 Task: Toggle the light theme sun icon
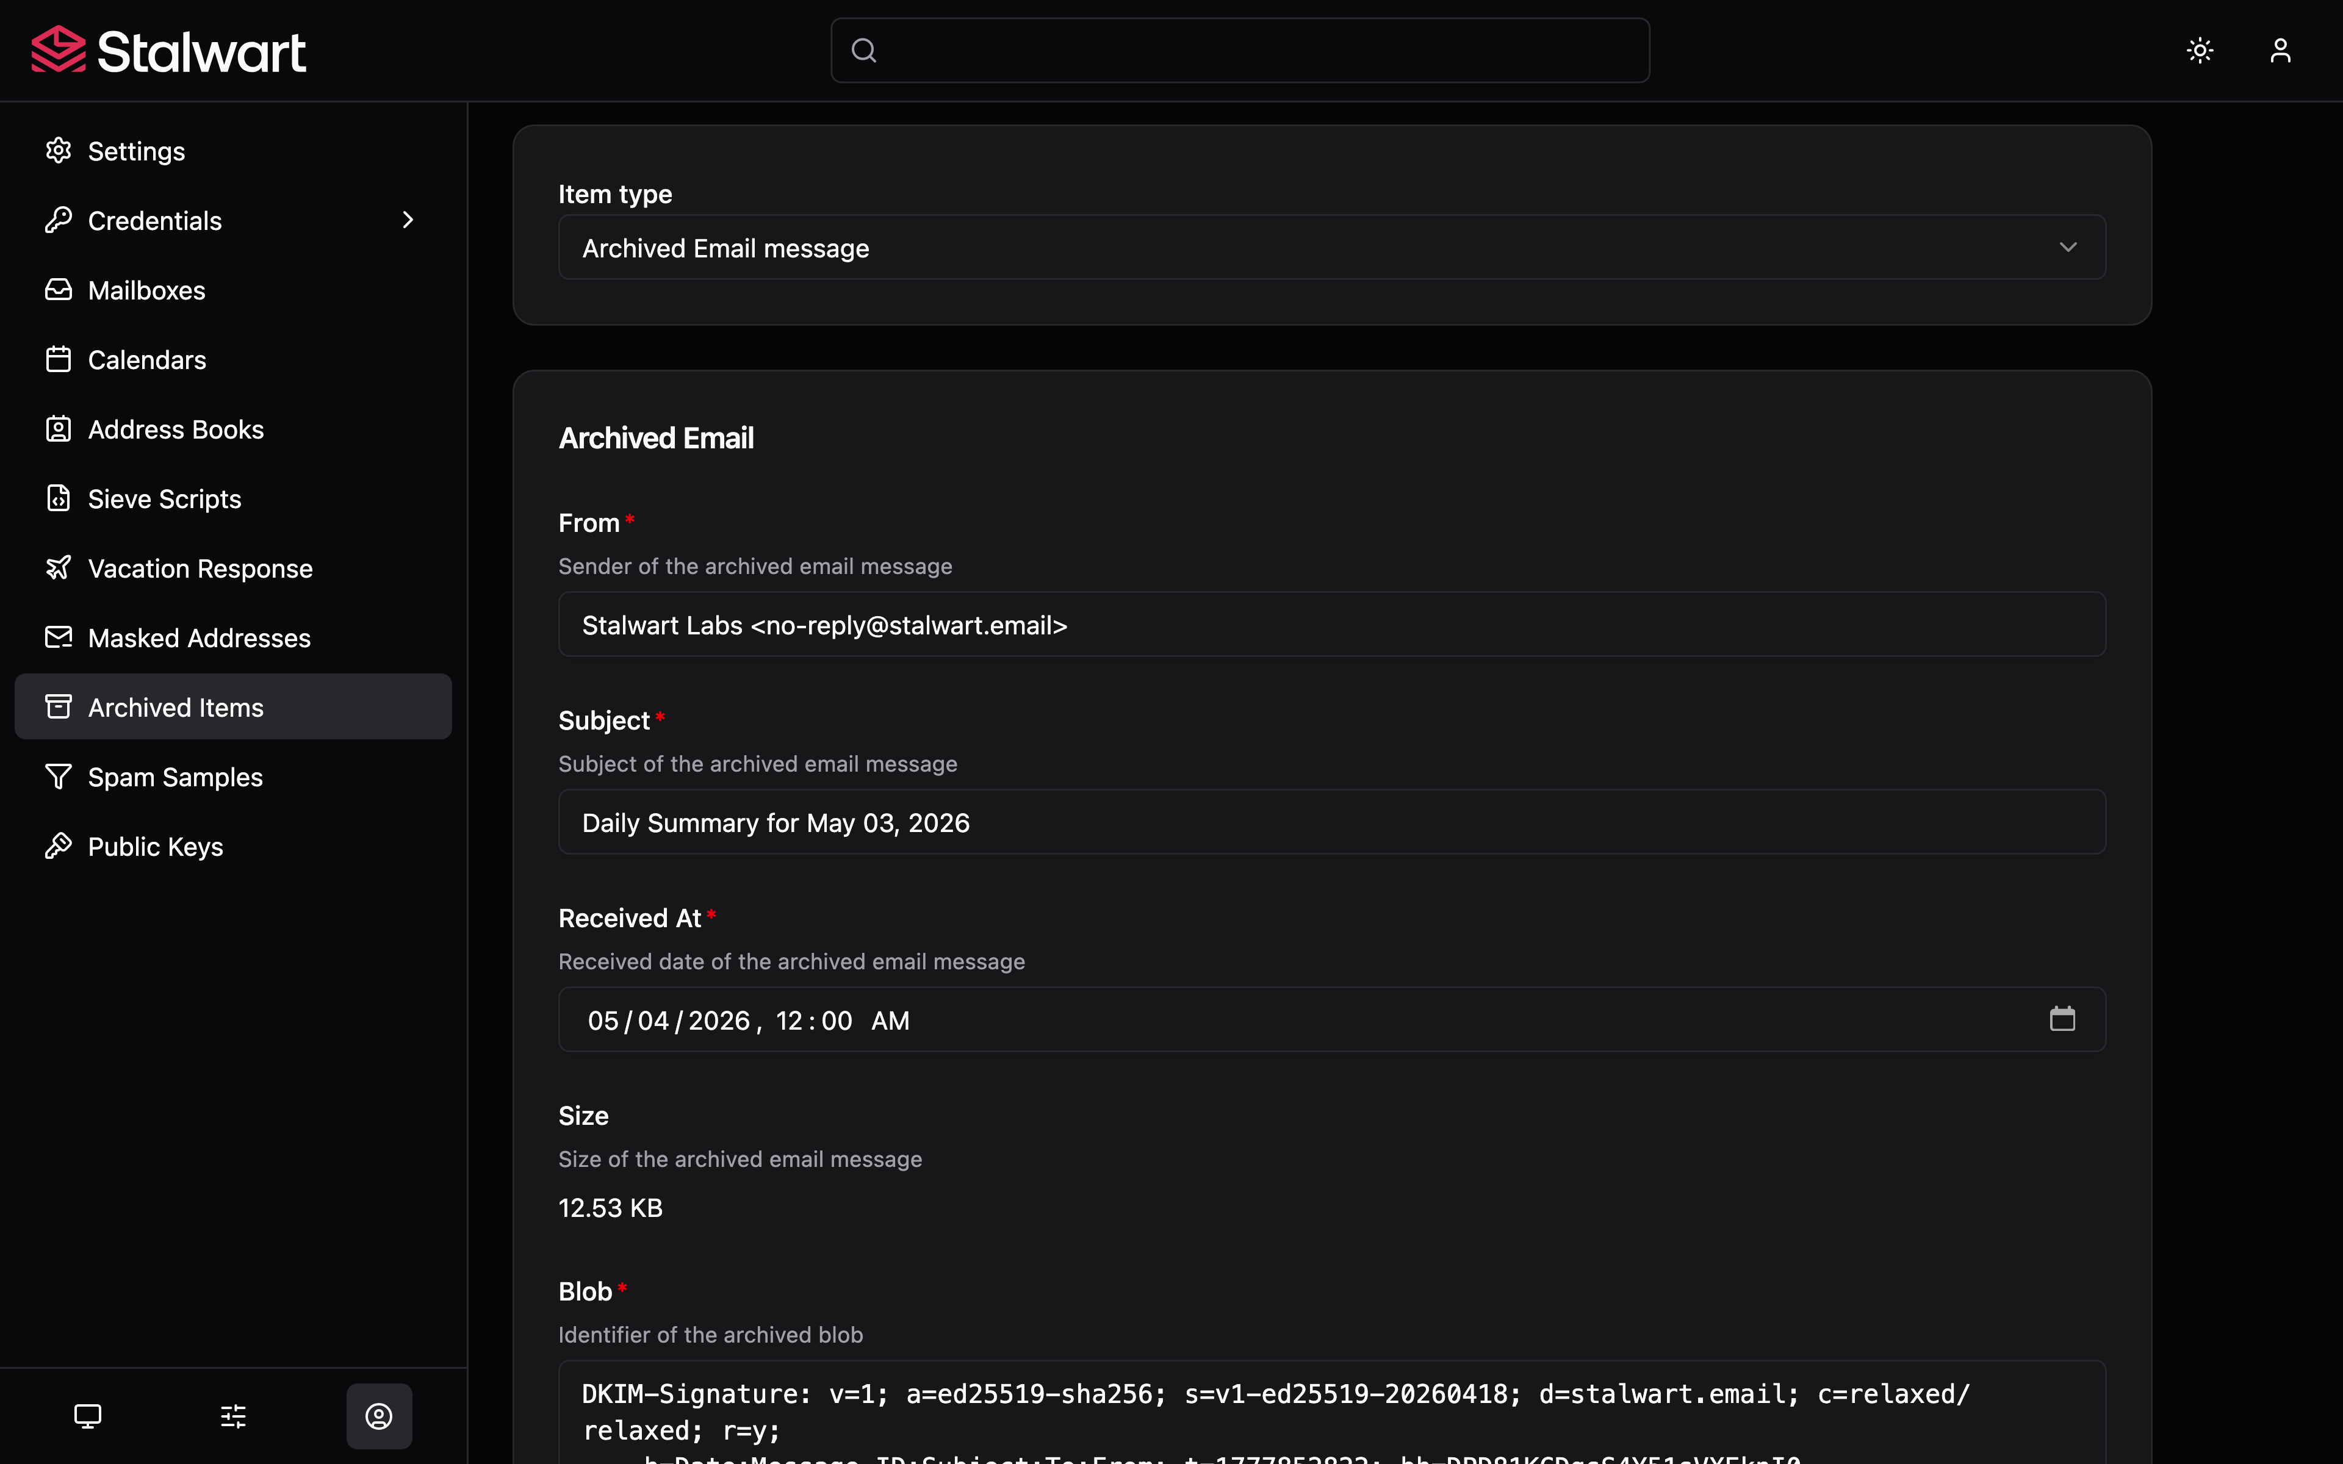point(2200,51)
